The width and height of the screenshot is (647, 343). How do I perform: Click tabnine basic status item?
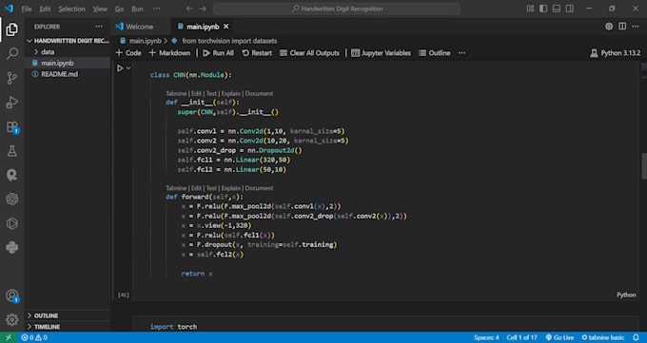pyautogui.click(x=603, y=337)
